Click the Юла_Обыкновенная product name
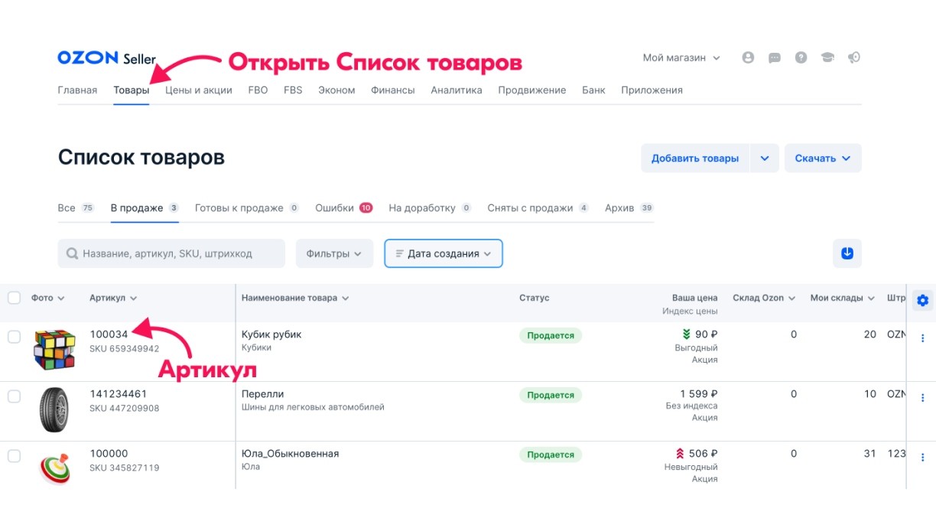The height and width of the screenshot is (528, 936). pyautogui.click(x=290, y=454)
